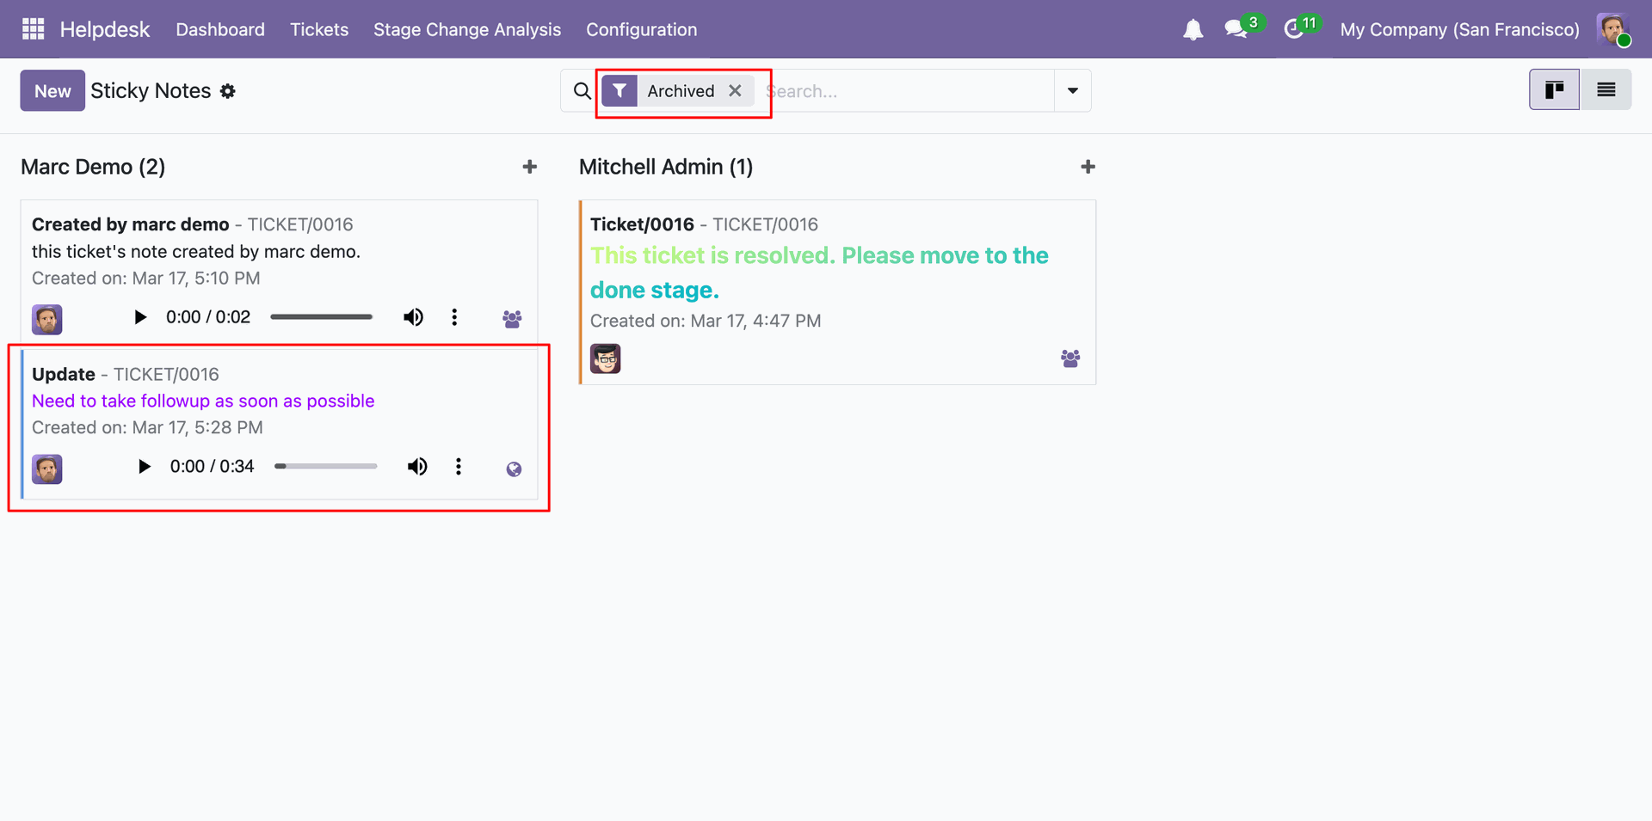Click 'Need to take followup' note text
Image resolution: width=1652 pixels, height=821 pixels.
click(x=203, y=401)
